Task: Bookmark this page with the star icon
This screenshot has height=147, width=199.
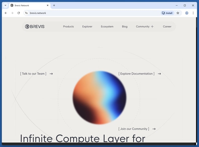Action: [x=178, y=13]
